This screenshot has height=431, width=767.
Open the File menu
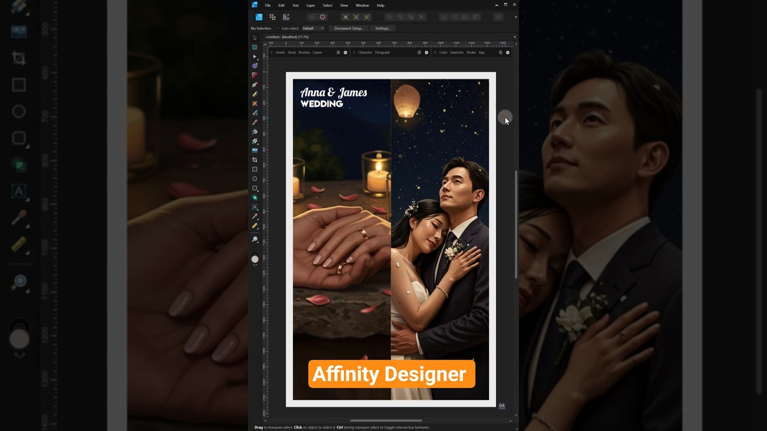click(268, 5)
